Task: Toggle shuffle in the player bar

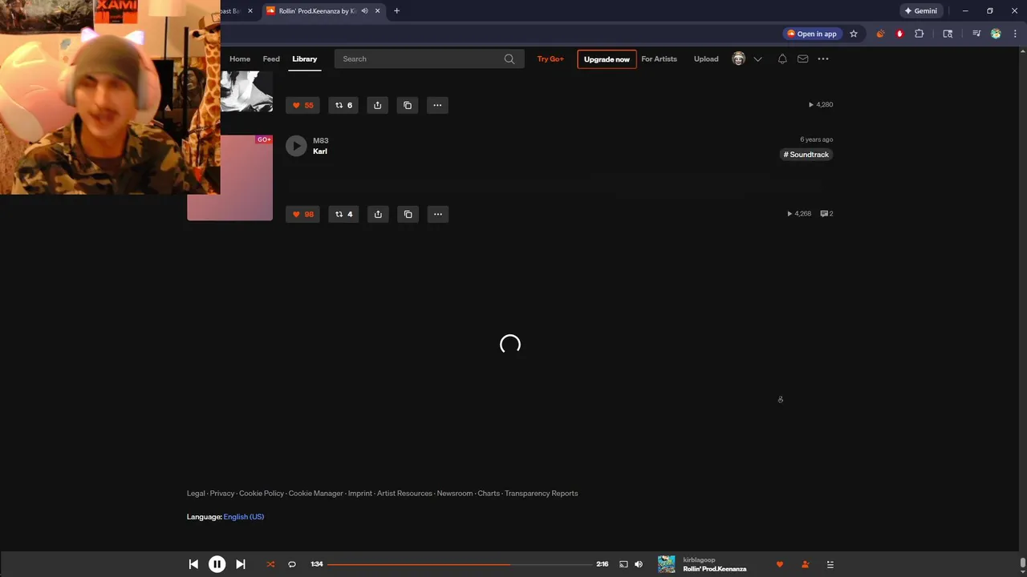Action: tap(270, 564)
